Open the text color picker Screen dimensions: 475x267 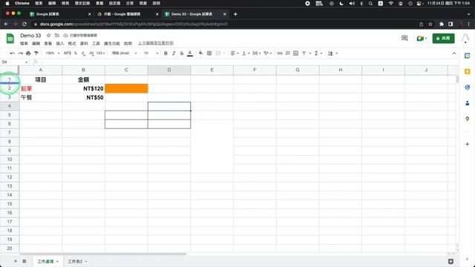point(190,53)
